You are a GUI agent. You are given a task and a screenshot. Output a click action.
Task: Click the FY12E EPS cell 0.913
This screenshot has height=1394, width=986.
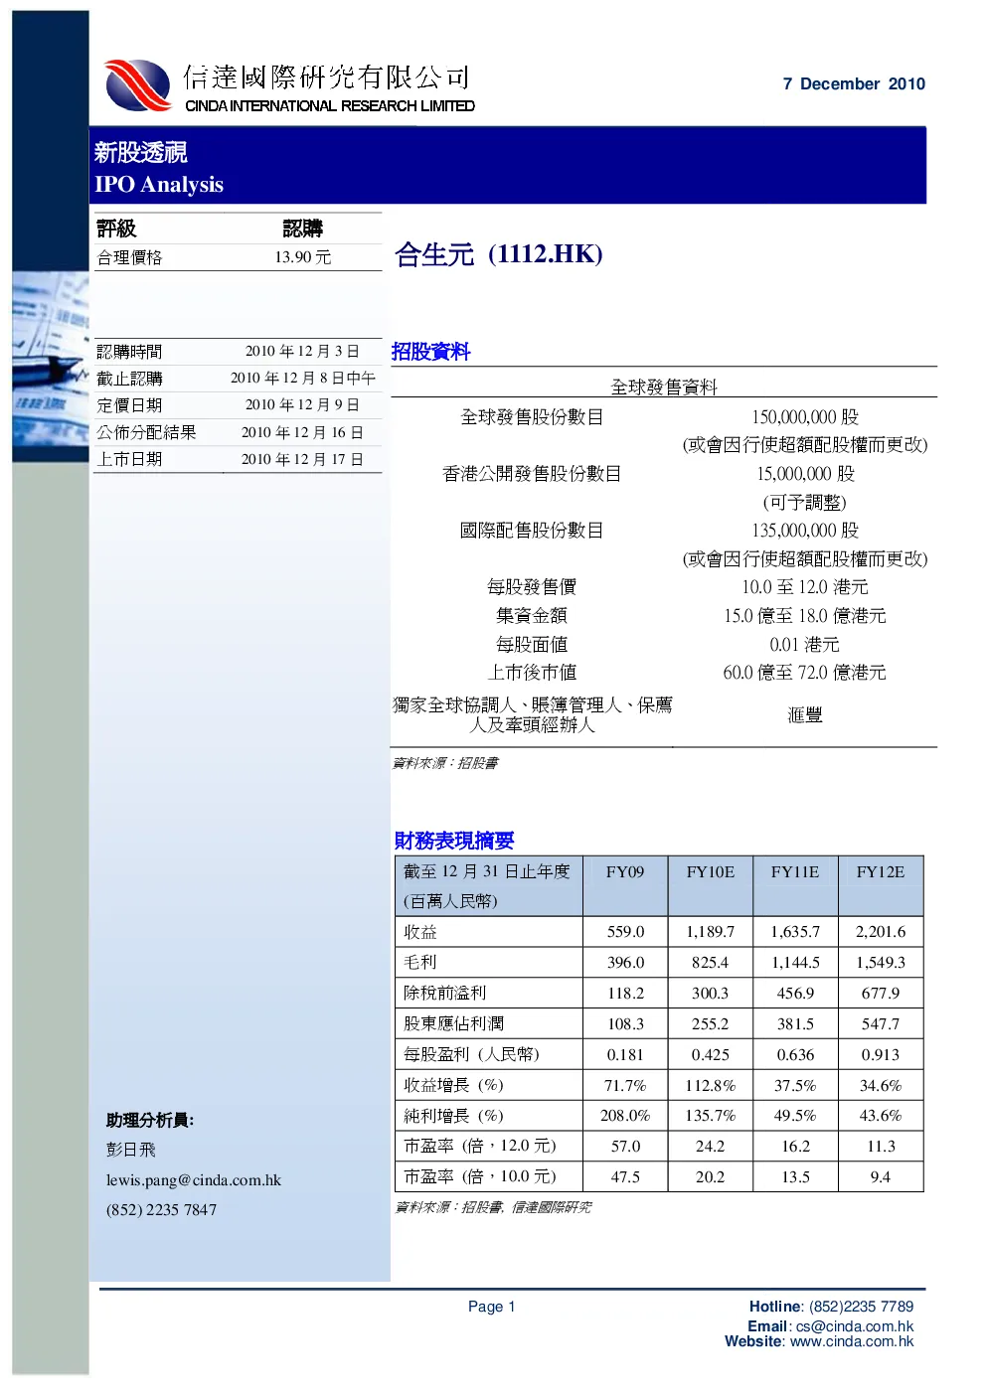point(881,1055)
